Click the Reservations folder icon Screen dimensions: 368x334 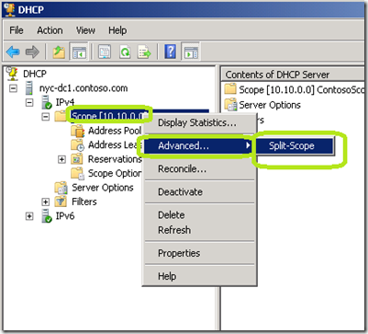(x=77, y=159)
